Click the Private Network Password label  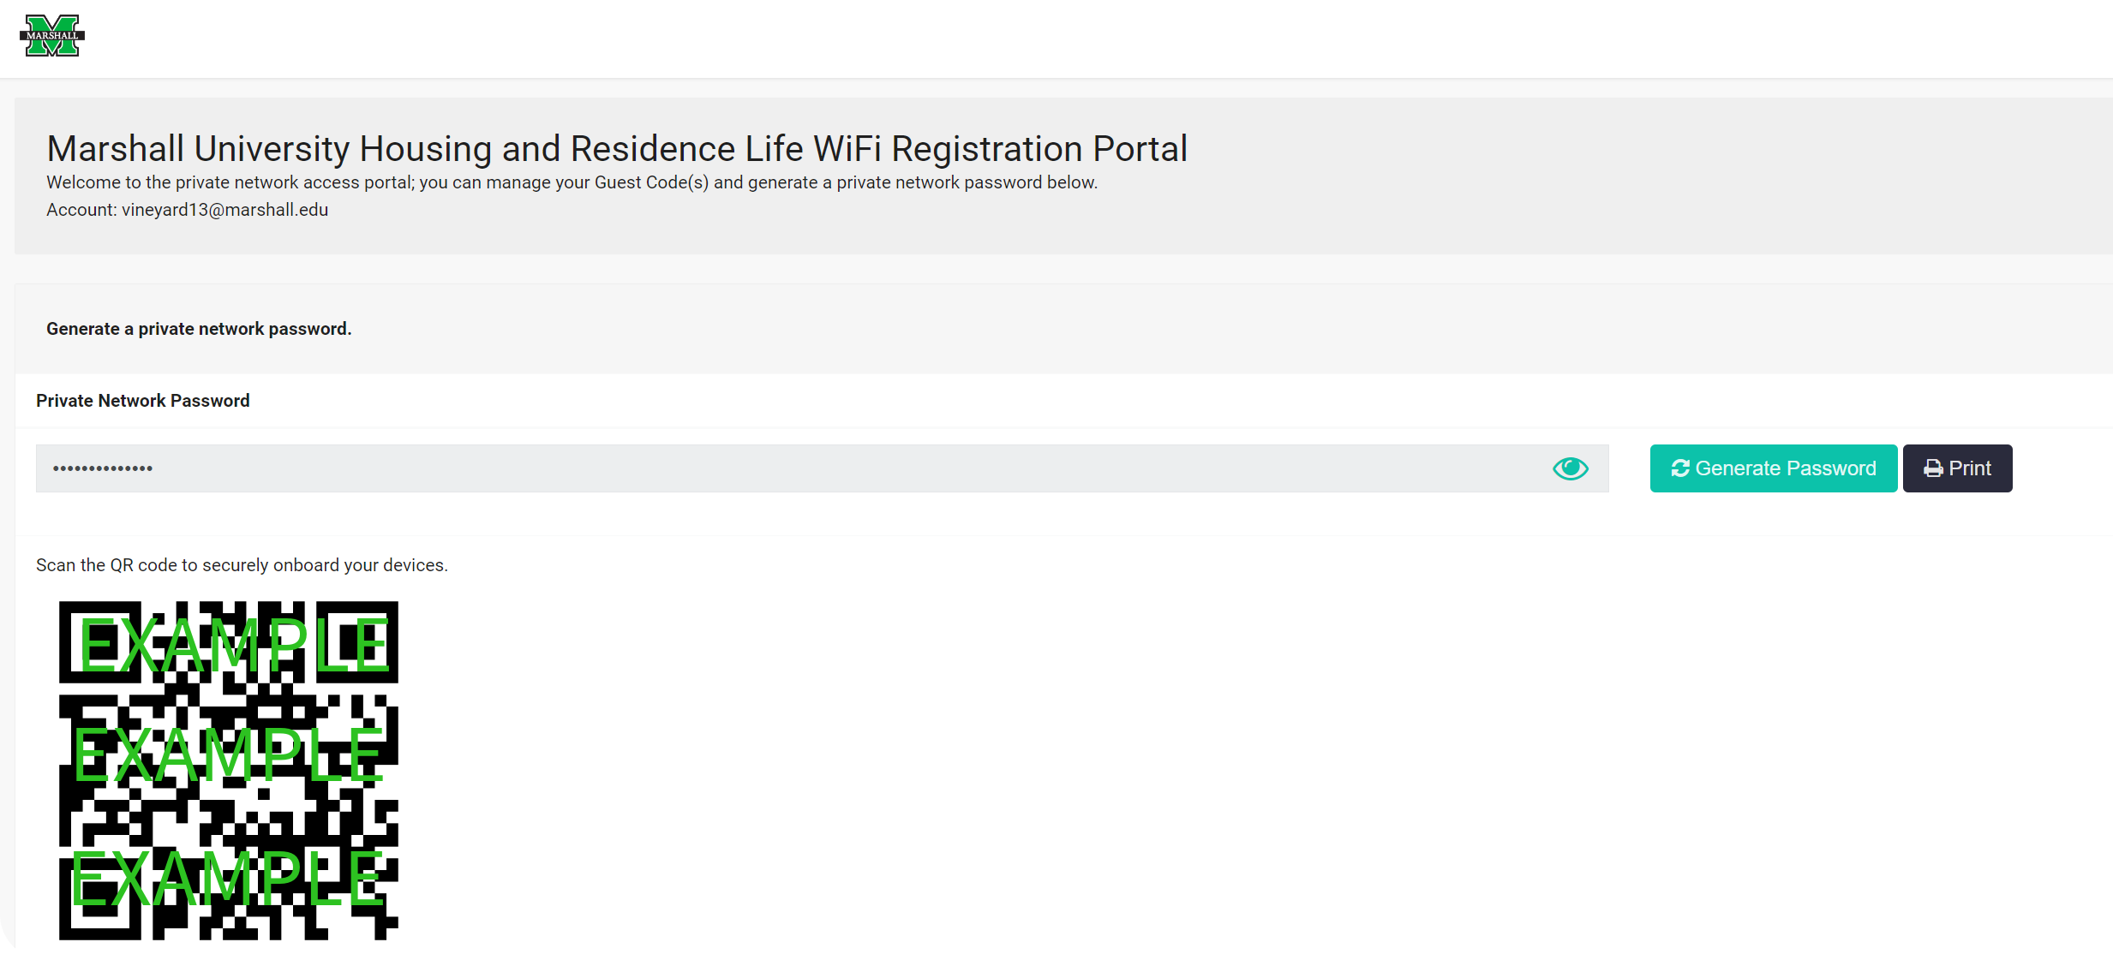[143, 401]
